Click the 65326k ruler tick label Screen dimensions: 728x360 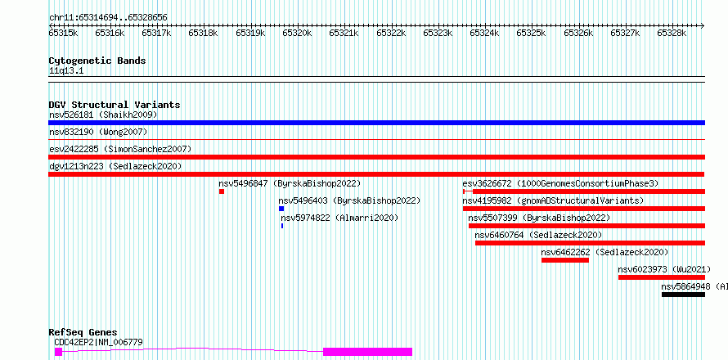578,33
